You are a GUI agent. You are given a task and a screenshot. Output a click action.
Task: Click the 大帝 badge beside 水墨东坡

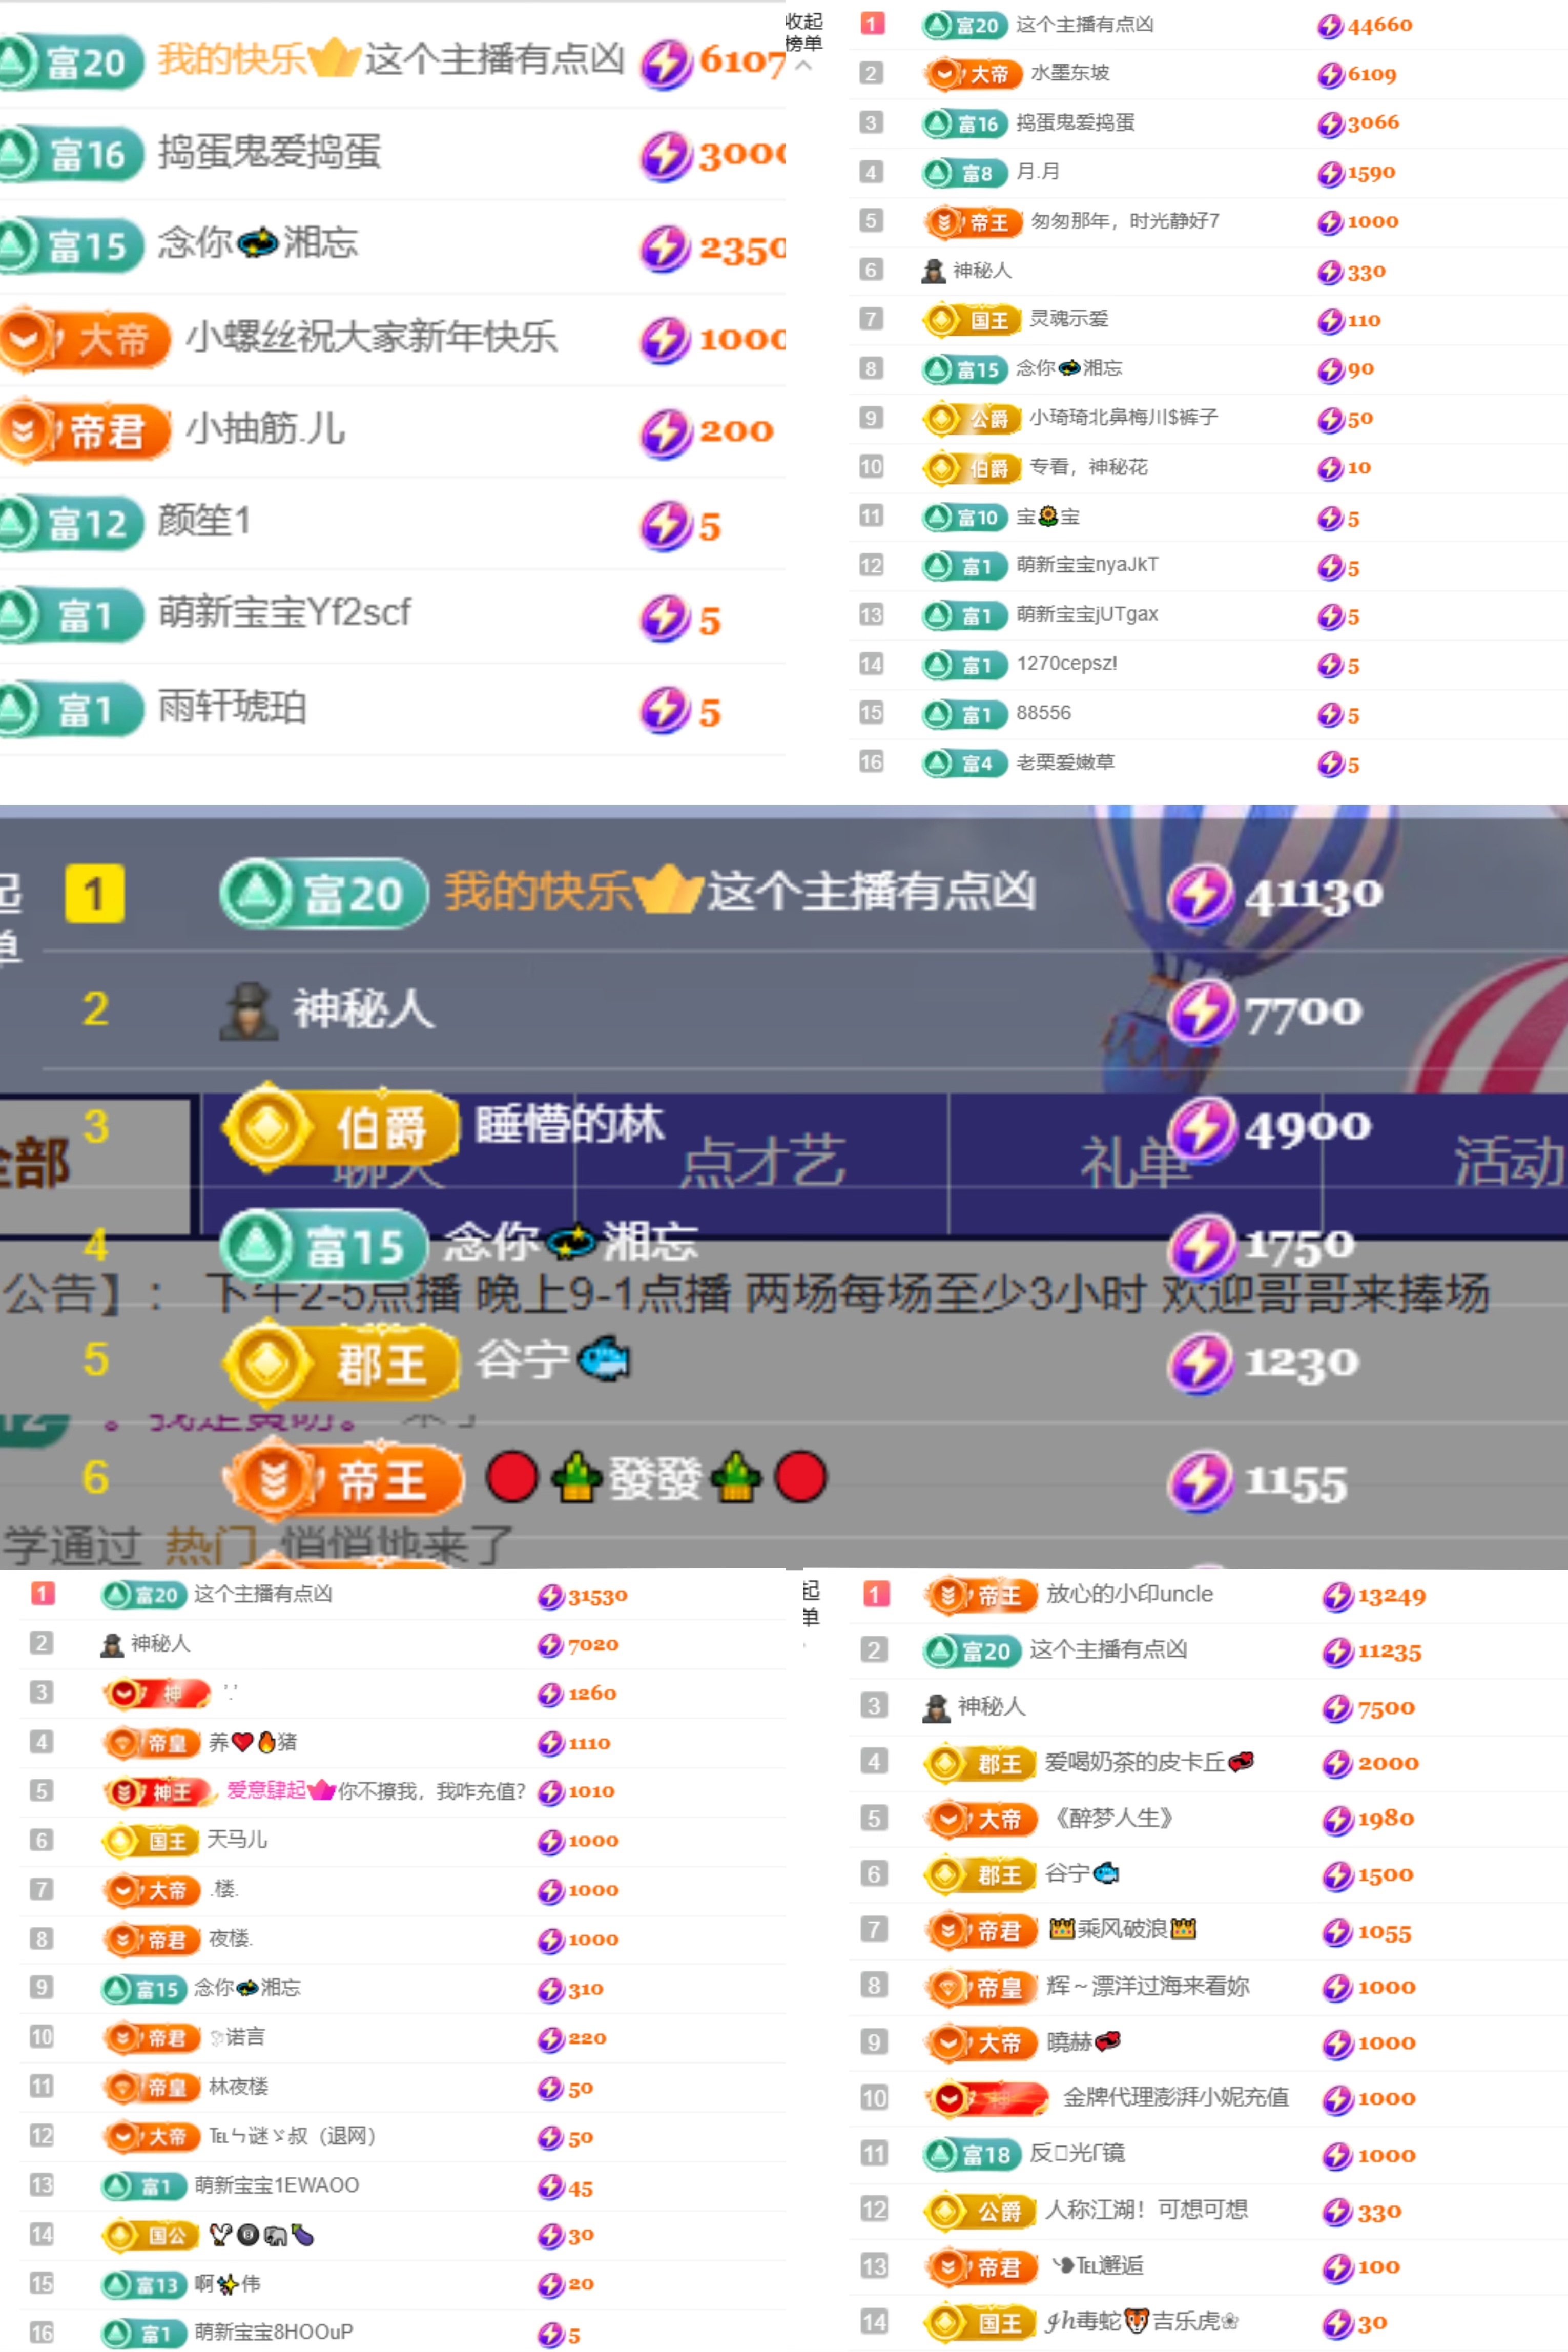(x=972, y=74)
